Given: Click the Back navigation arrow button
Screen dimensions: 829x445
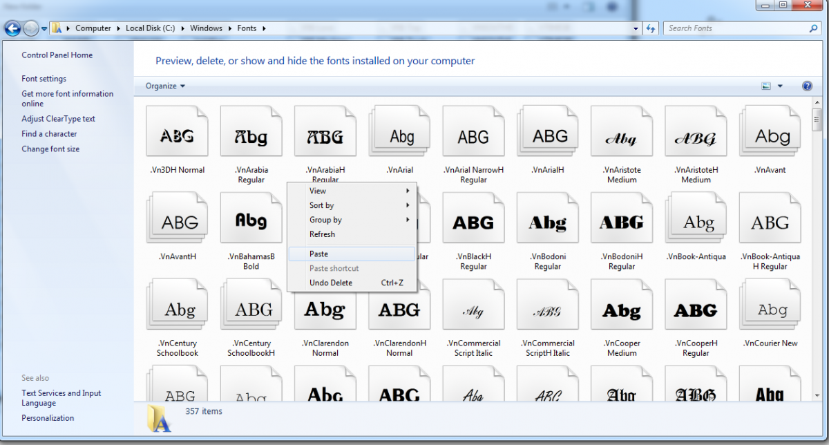Looking at the screenshot, I should click(x=12, y=28).
